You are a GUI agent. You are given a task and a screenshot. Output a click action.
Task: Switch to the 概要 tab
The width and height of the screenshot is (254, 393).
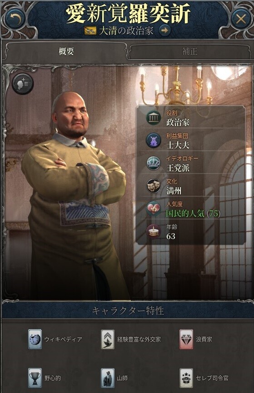(x=66, y=51)
